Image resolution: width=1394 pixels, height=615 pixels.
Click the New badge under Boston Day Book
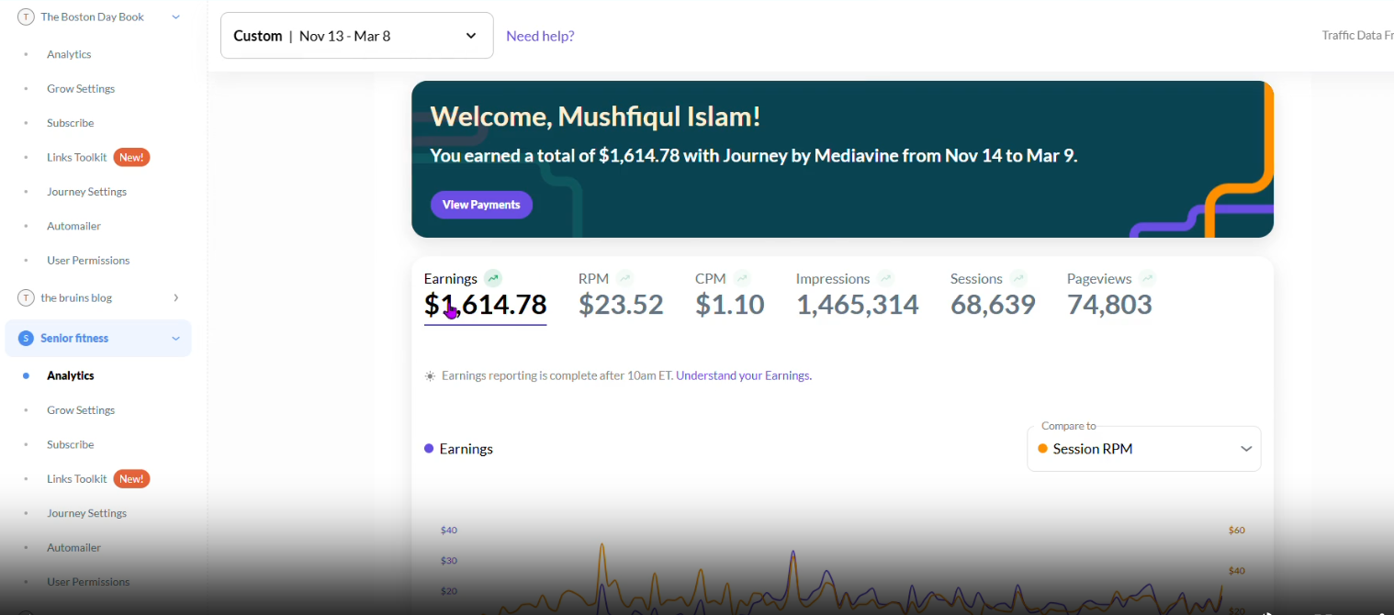click(131, 157)
